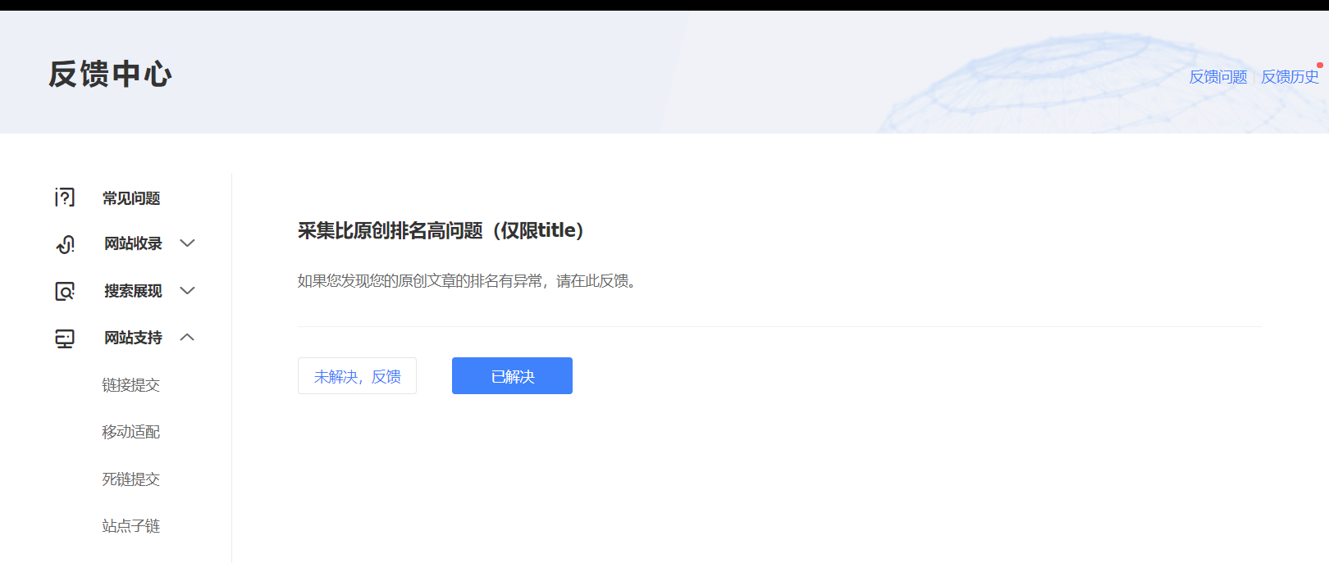
Task: Select the 网站支持 menu label
Action: point(133,338)
